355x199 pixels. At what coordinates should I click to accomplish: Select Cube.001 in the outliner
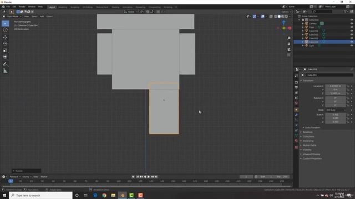[x=313, y=31]
